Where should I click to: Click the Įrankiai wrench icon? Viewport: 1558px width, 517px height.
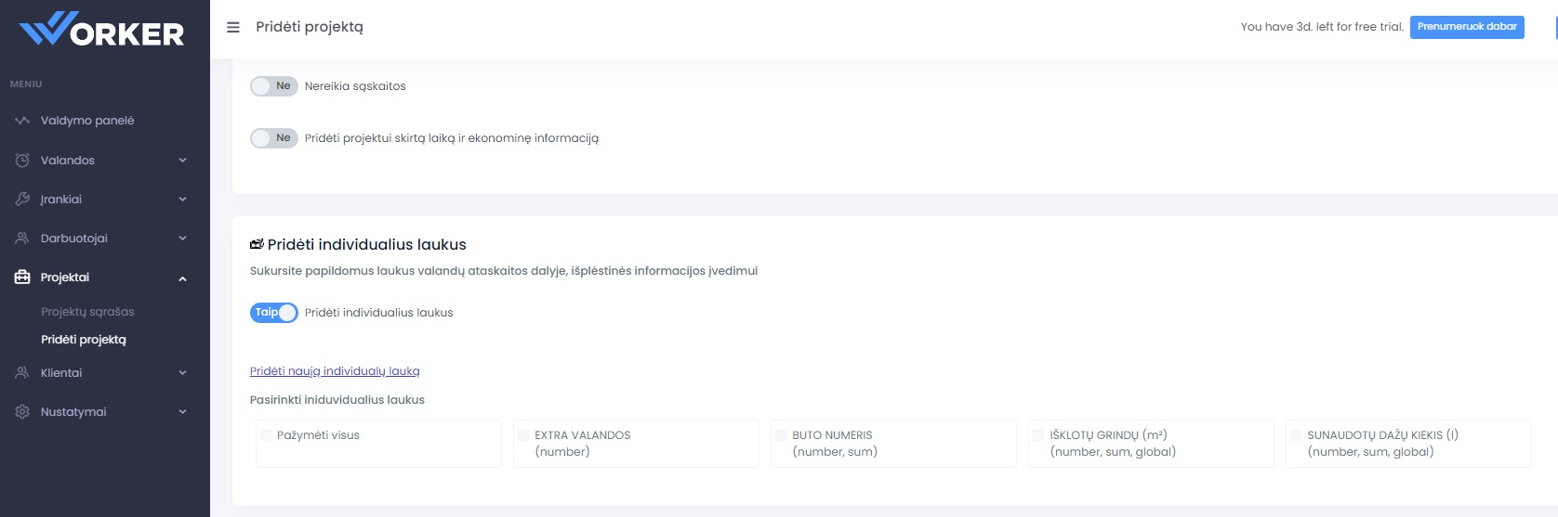pos(22,200)
